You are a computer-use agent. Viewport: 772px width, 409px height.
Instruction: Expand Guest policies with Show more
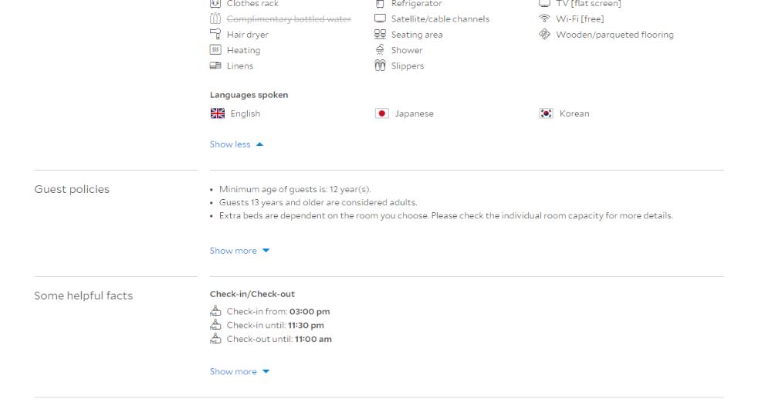pyautogui.click(x=239, y=251)
